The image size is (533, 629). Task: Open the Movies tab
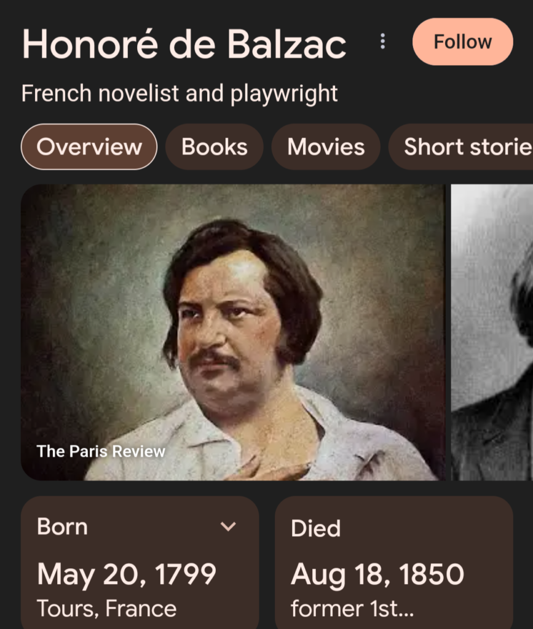click(326, 147)
